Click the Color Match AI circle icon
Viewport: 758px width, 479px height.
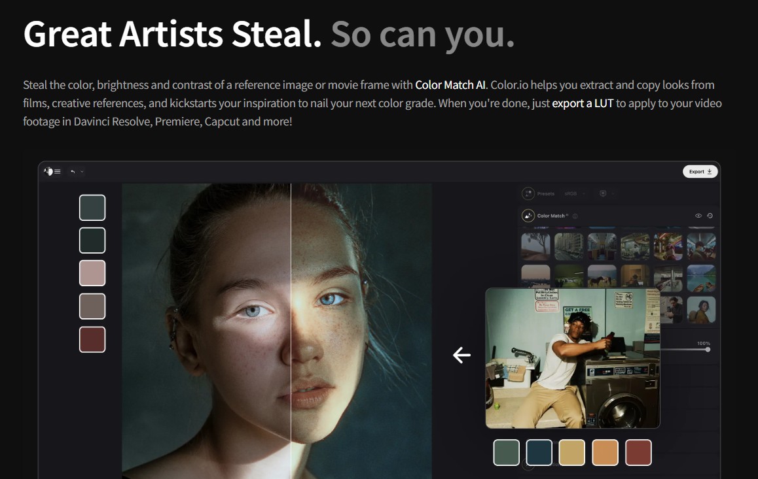coord(528,216)
